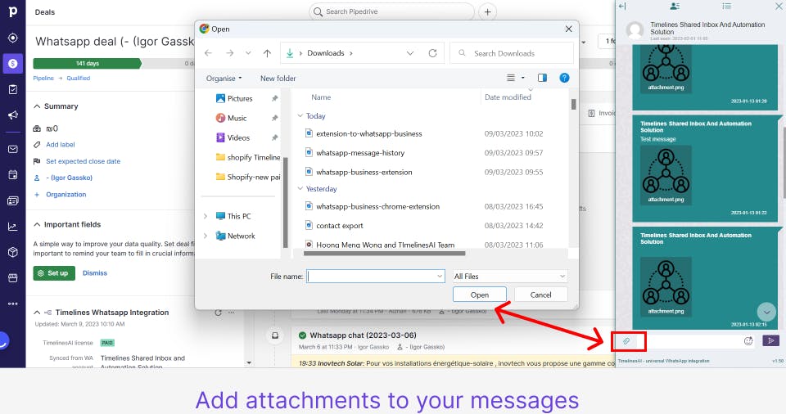Click the horizontal scrollbar in file list
The image size is (786, 414).
tap(385, 254)
